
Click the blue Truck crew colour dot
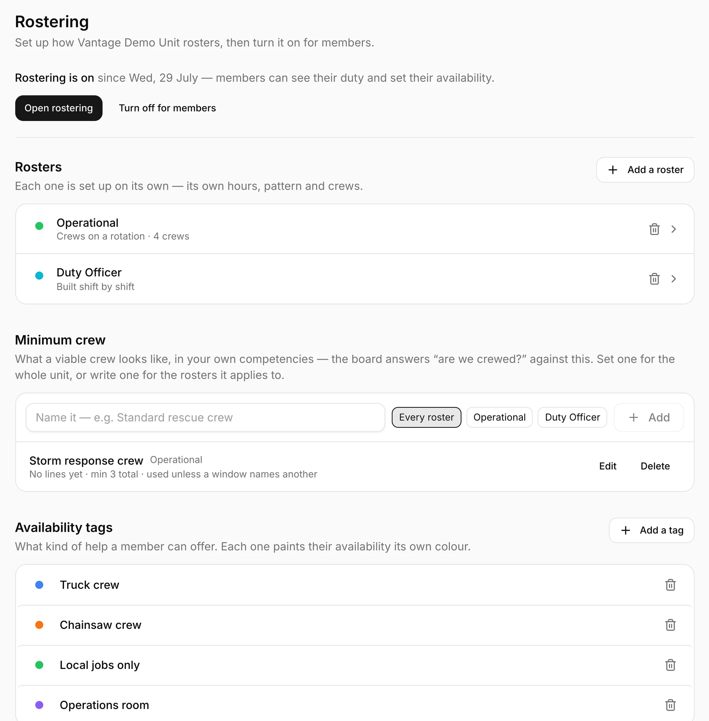pos(39,585)
